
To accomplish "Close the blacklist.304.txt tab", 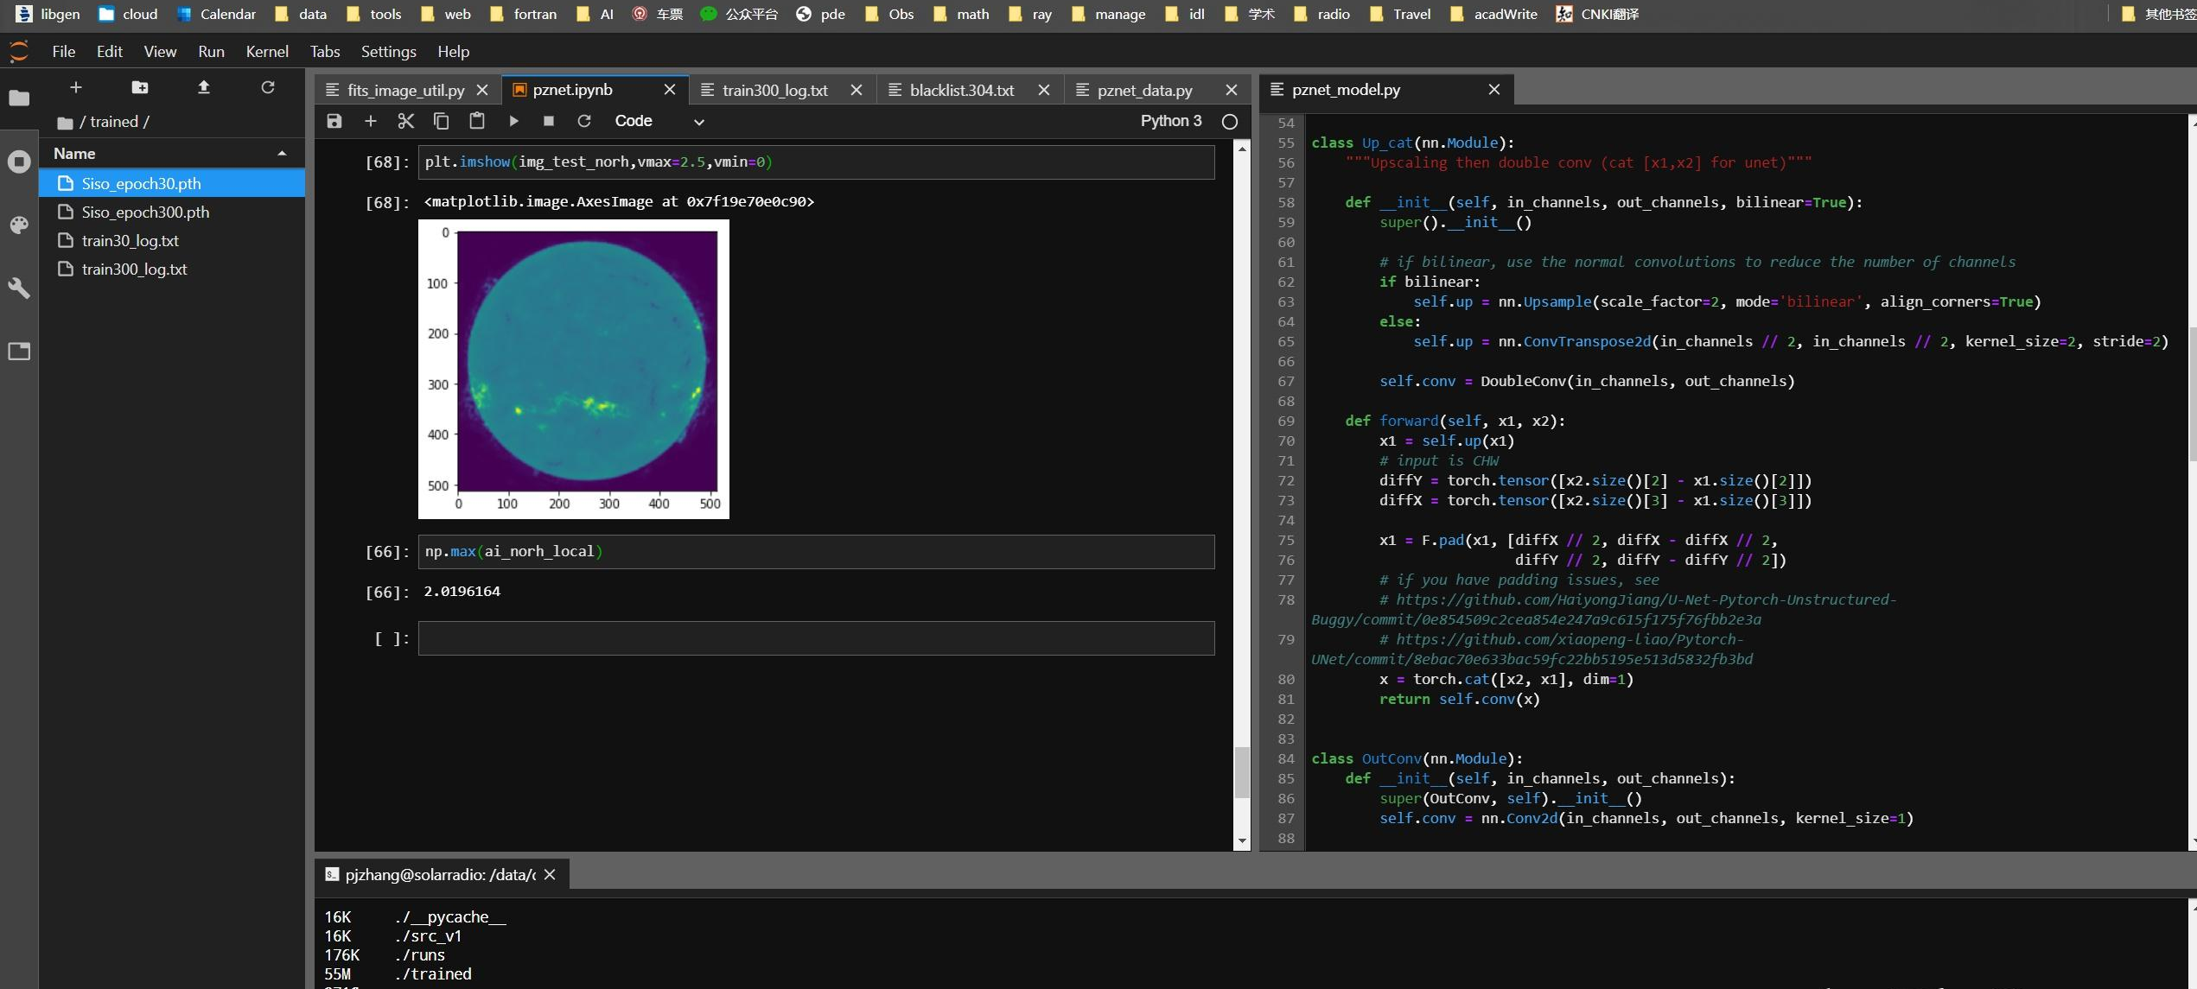I will click(1044, 90).
